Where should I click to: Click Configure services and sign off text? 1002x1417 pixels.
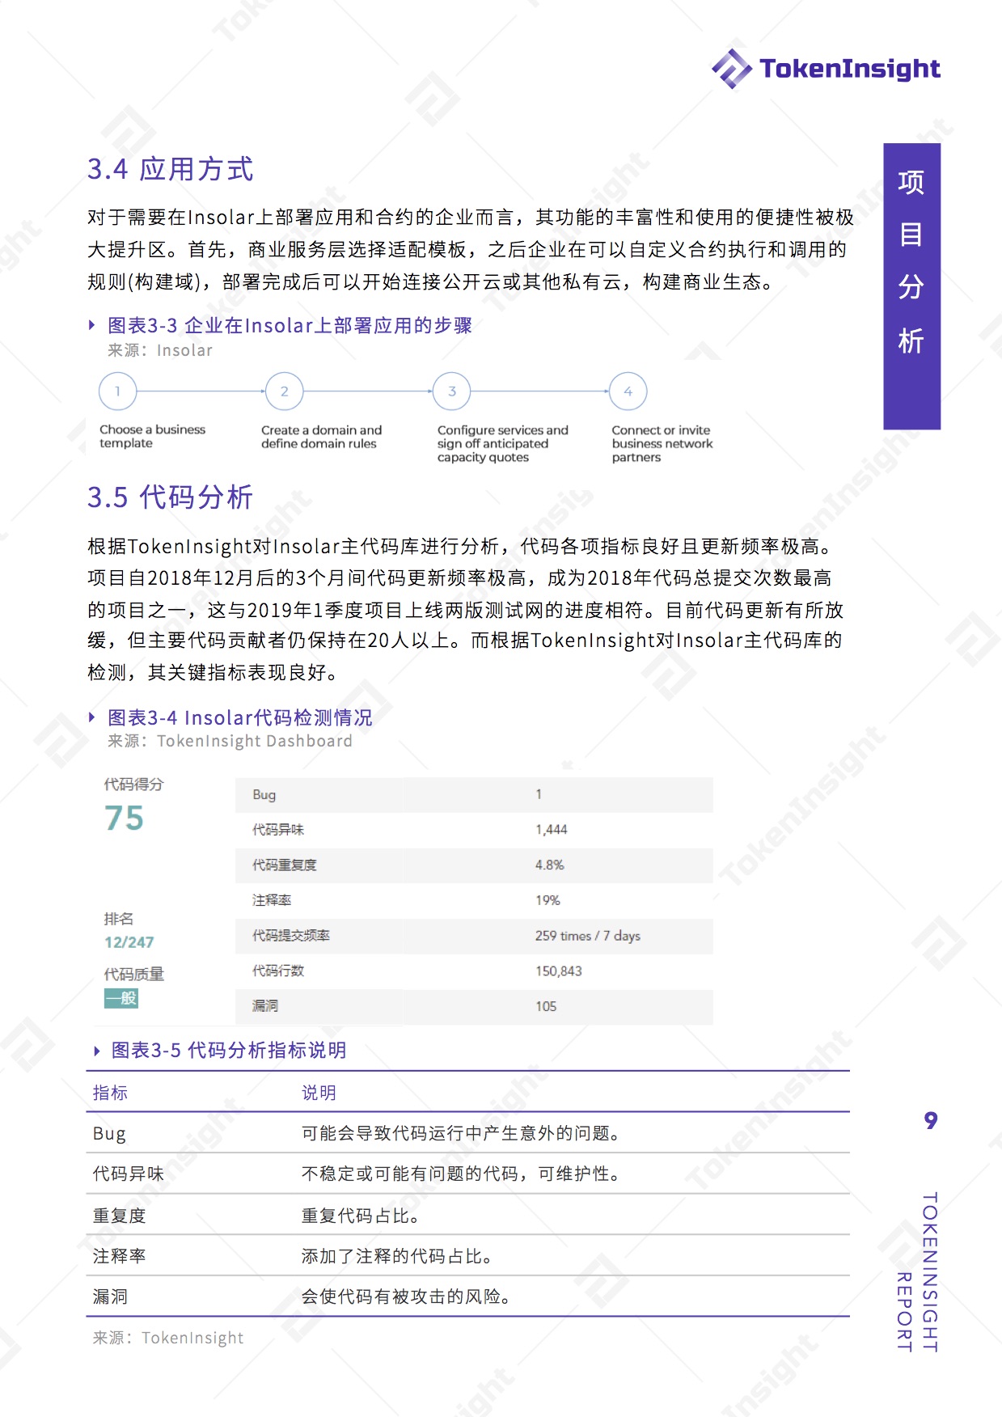click(x=503, y=444)
